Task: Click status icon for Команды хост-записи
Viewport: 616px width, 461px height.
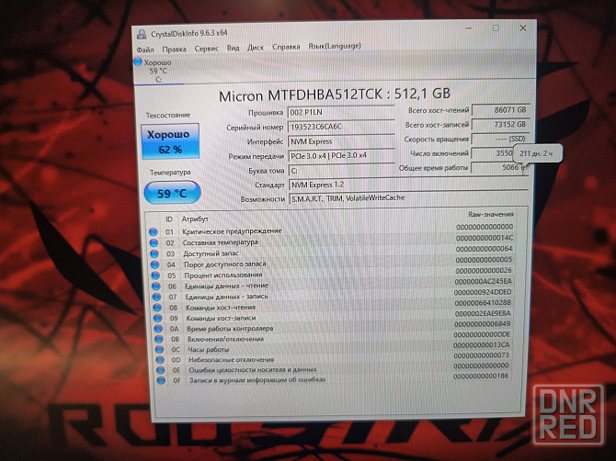Action: pyautogui.click(x=158, y=318)
